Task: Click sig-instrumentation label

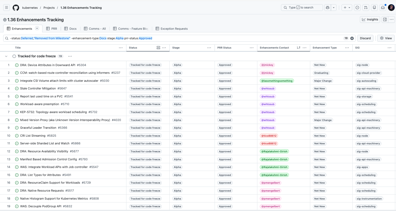Action: tap(369, 199)
